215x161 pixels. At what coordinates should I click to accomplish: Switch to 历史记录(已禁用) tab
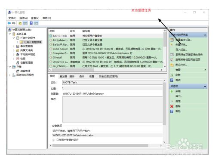coord(108,76)
